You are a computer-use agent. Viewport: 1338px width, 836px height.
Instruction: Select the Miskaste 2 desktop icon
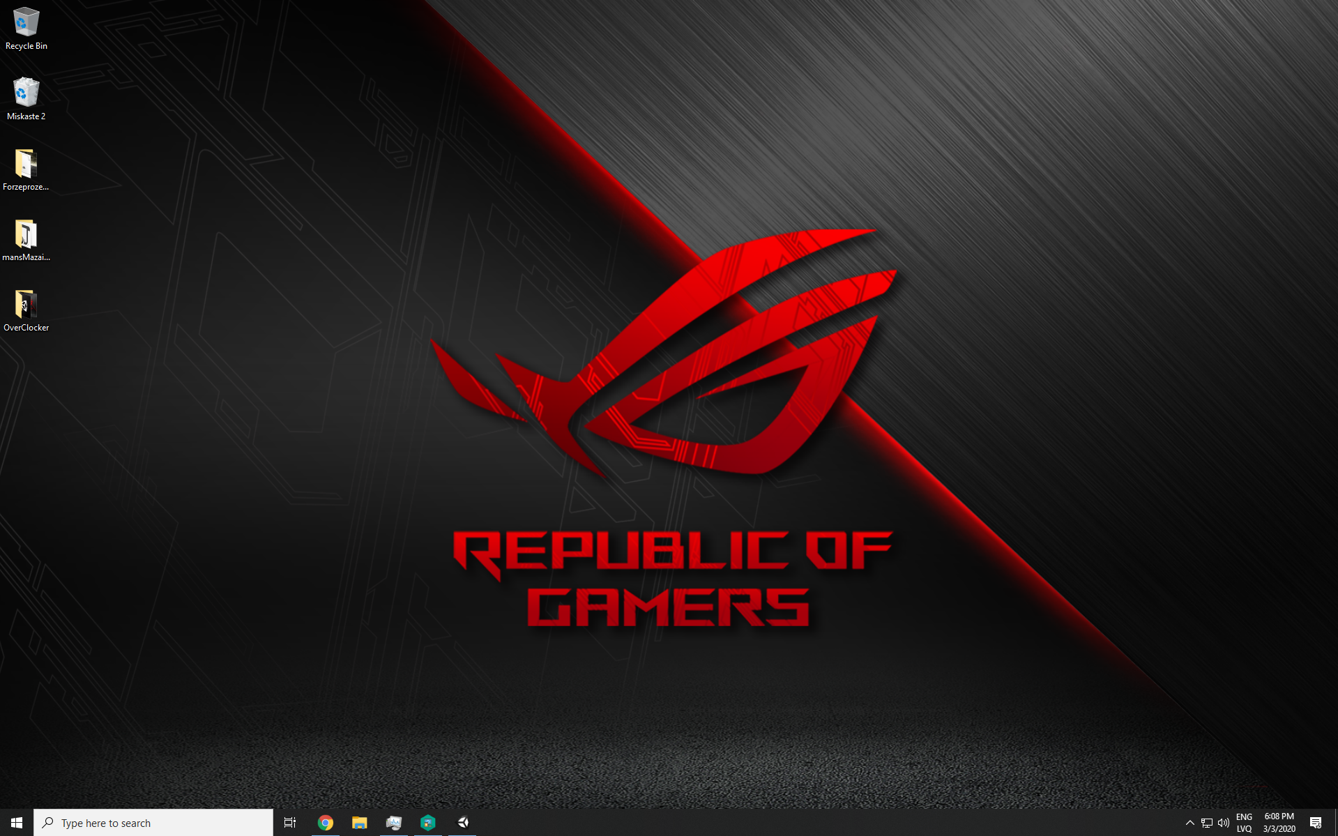(26, 99)
